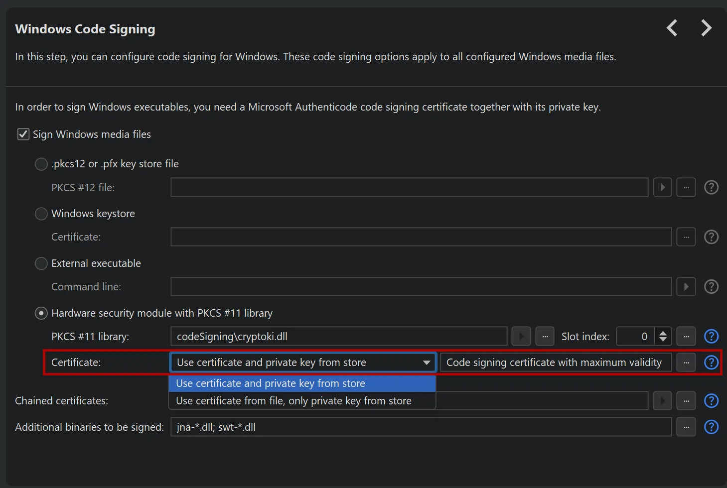Click the PKCS #11 library path field
This screenshot has height=488, width=727.
tap(339, 337)
